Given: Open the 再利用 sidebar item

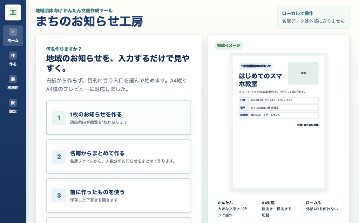Looking at the screenshot, I should tap(13, 83).
